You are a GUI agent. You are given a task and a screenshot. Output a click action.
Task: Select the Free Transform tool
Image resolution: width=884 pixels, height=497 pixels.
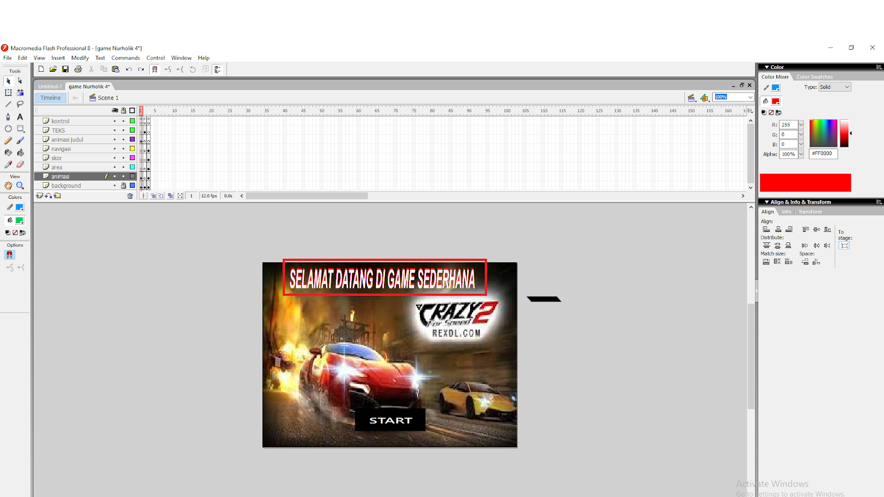pyautogui.click(x=9, y=92)
